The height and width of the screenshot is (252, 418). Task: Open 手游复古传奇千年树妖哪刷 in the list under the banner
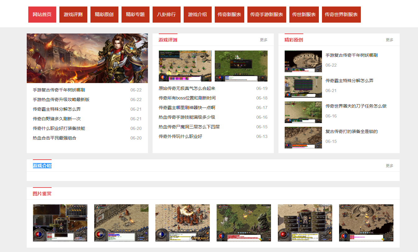pos(59,90)
